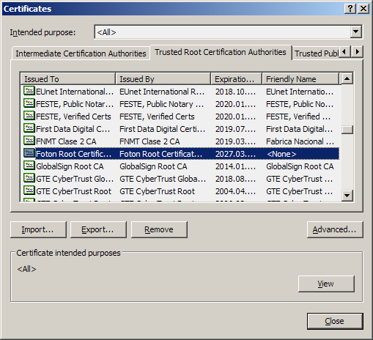373x340 pixels.
Task: Click the FESTE, Public Notary certificate icon
Action: click(x=29, y=103)
